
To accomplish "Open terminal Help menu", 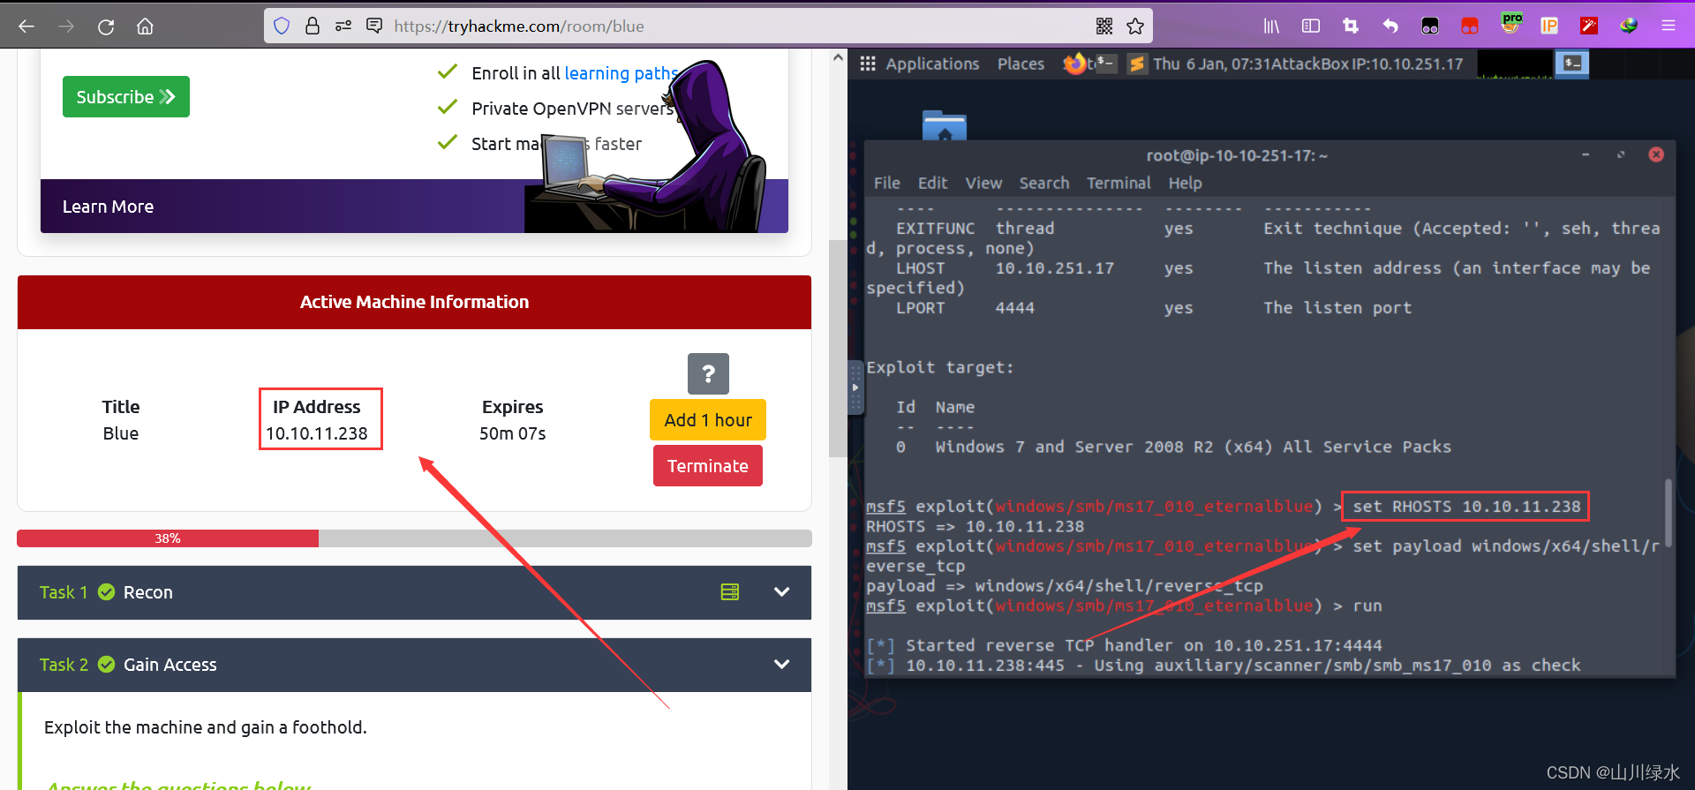I will click(1186, 183).
